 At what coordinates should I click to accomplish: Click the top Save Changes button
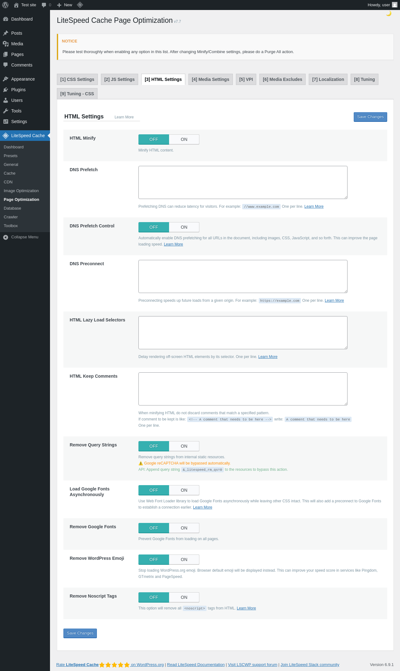click(x=370, y=117)
